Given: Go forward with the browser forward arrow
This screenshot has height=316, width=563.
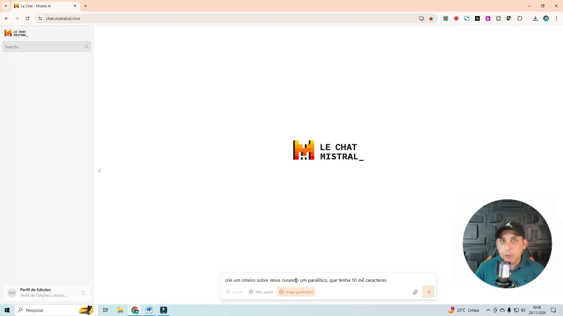Looking at the screenshot, I should [x=17, y=18].
